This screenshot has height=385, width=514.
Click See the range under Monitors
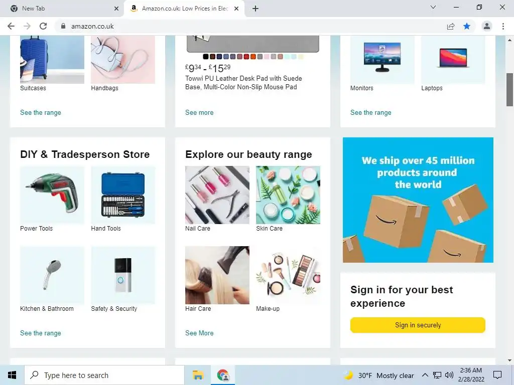(x=370, y=113)
